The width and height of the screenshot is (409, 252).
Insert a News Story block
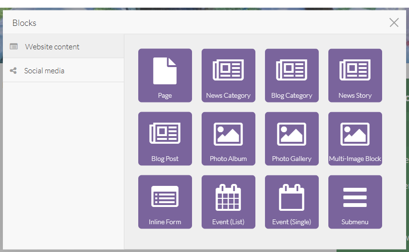click(x=355, y=75)
